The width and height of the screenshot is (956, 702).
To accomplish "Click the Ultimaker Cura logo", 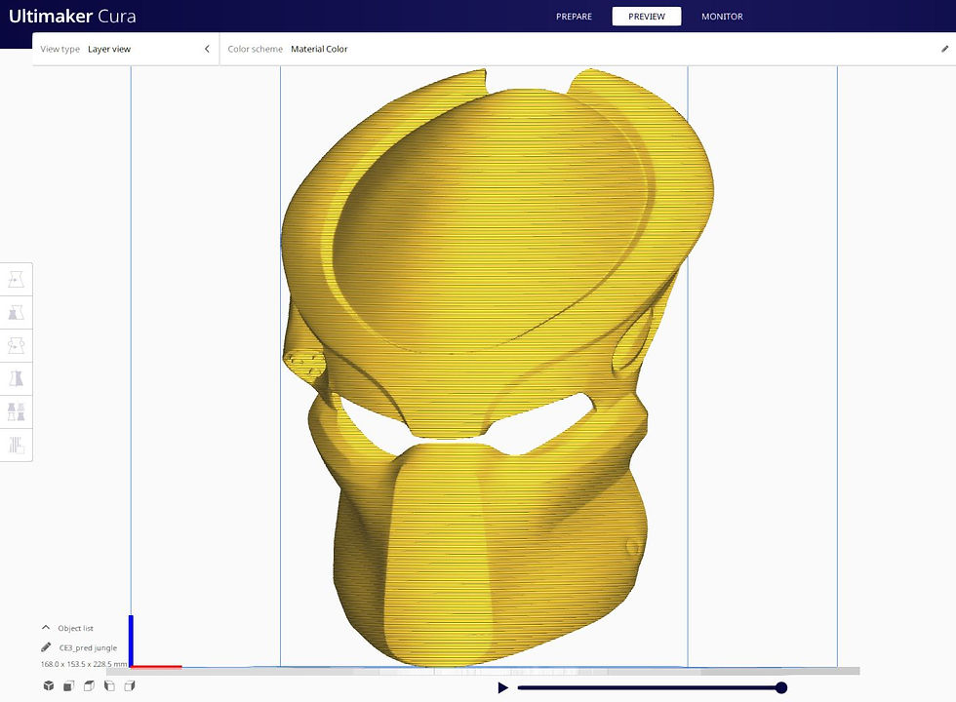I will point(72,16).
